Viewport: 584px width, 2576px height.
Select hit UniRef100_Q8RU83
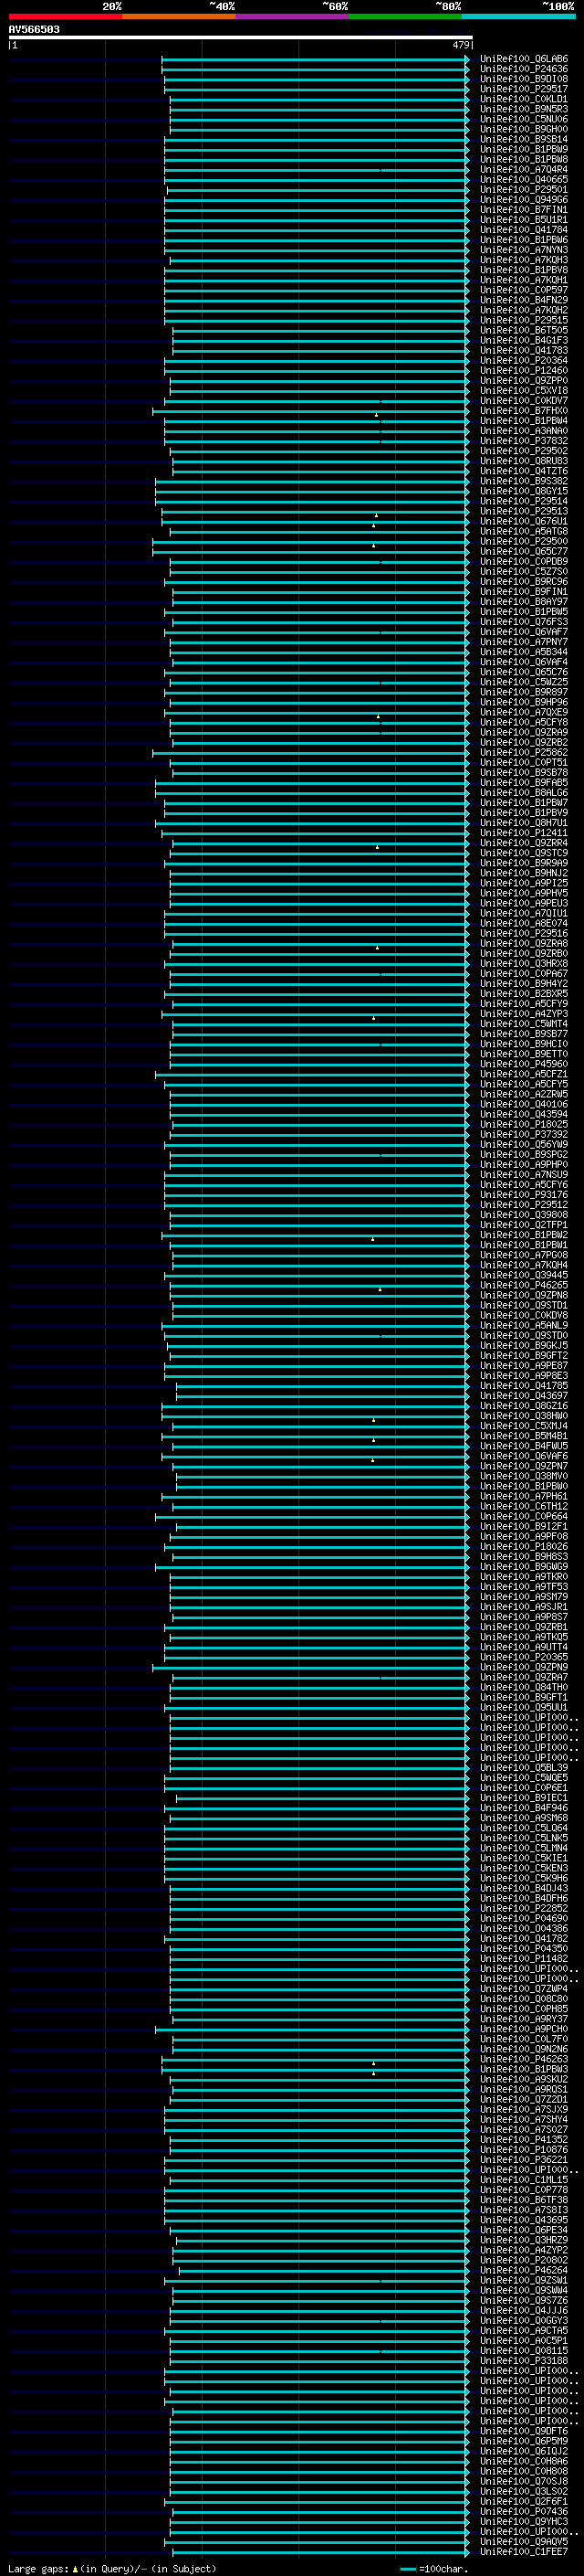coord(524,461)
